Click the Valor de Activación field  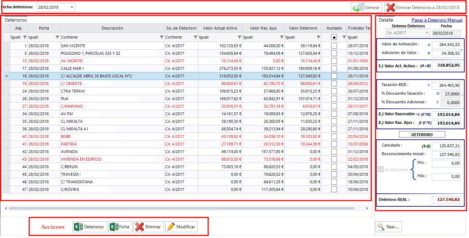tap(446, 45)
